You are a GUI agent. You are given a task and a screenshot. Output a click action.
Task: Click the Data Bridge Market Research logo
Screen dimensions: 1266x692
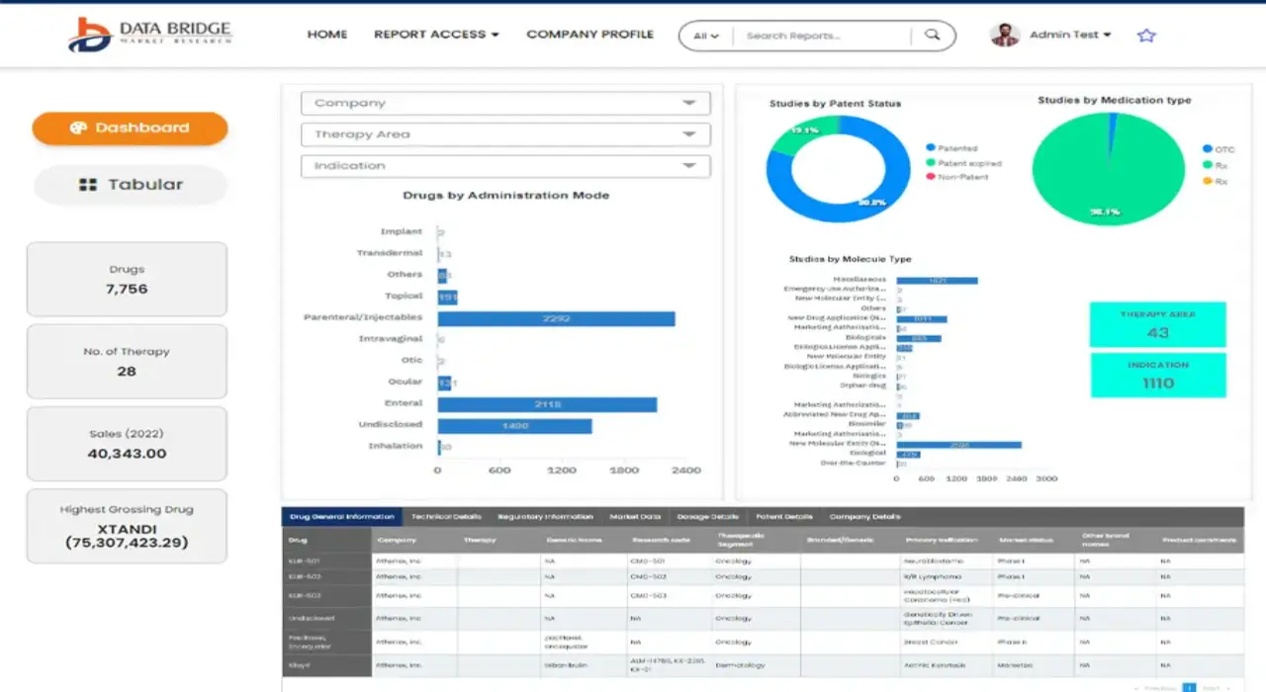[x=150, y=35]
